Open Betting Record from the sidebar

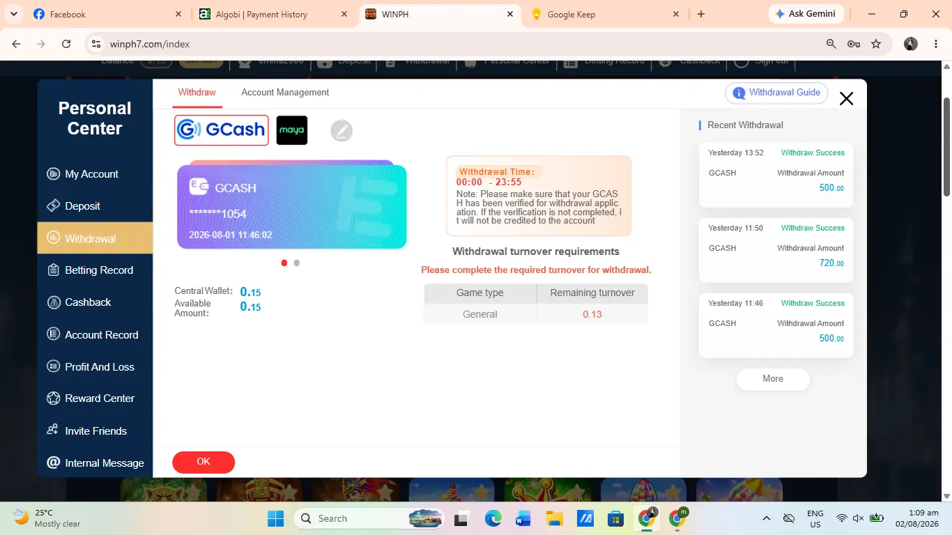tap(95, 270)
